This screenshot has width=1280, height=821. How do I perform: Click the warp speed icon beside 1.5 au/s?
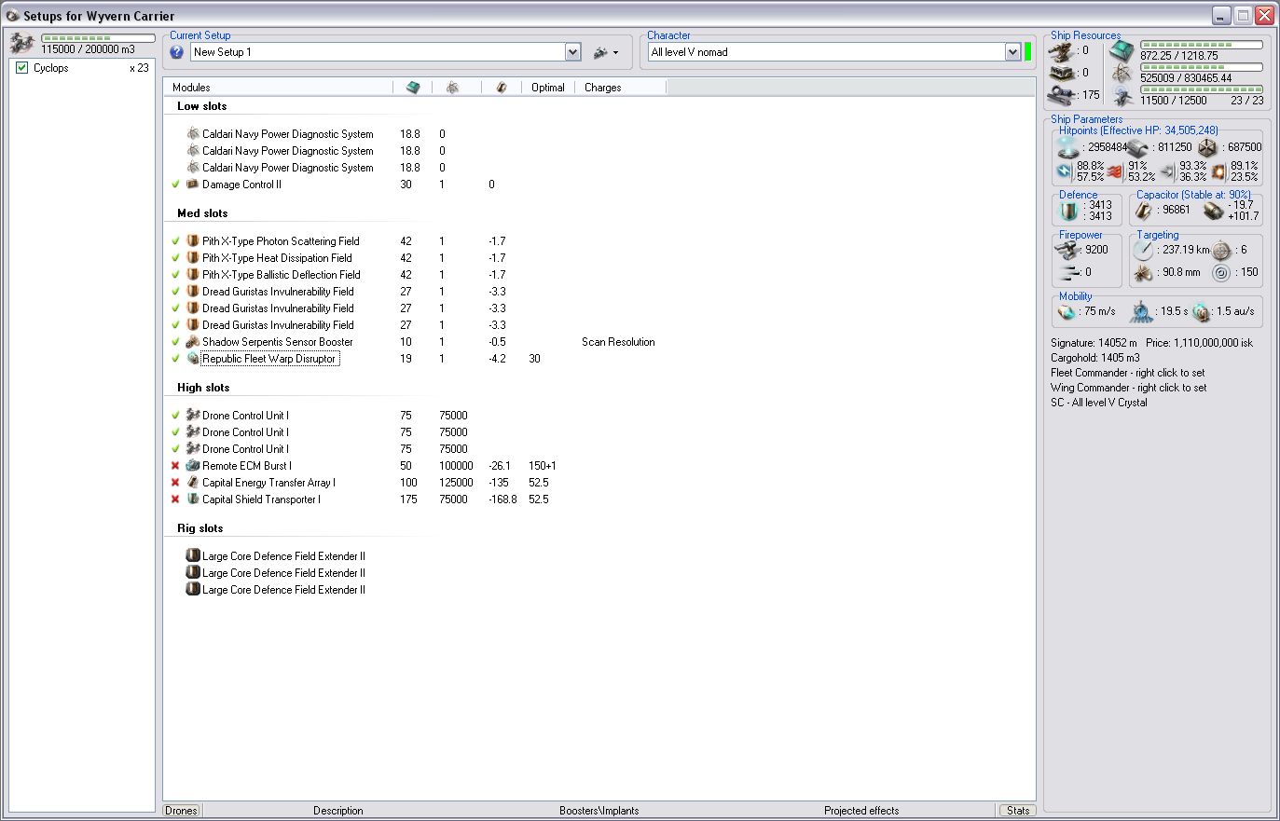click(1202, 312)
